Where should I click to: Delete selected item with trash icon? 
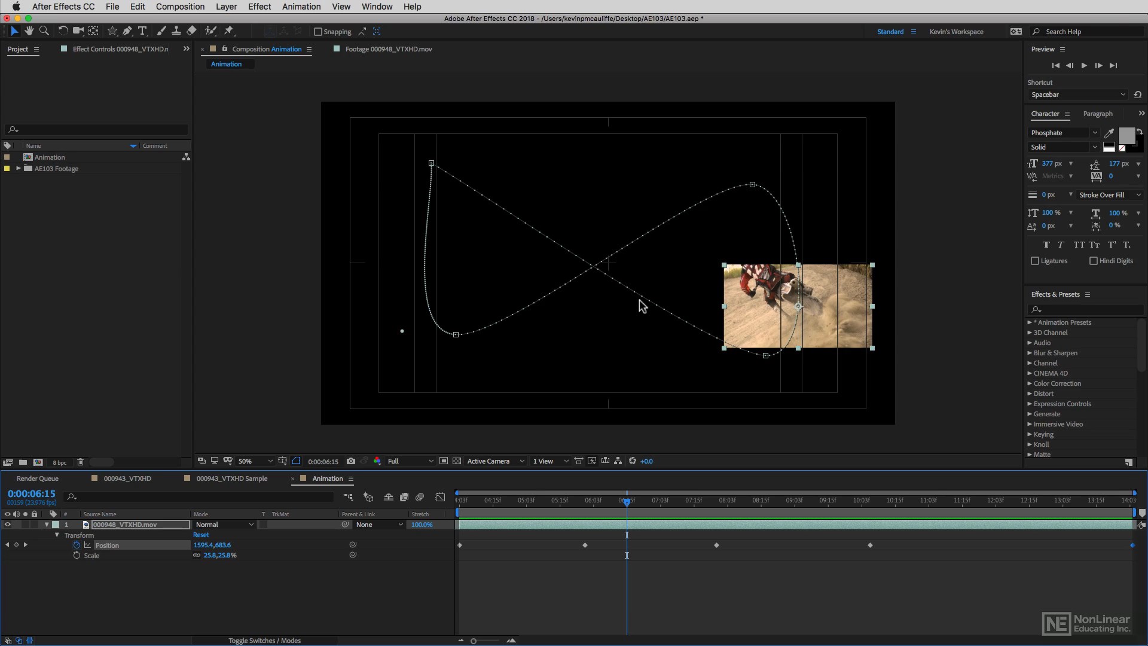pos(80,462)
